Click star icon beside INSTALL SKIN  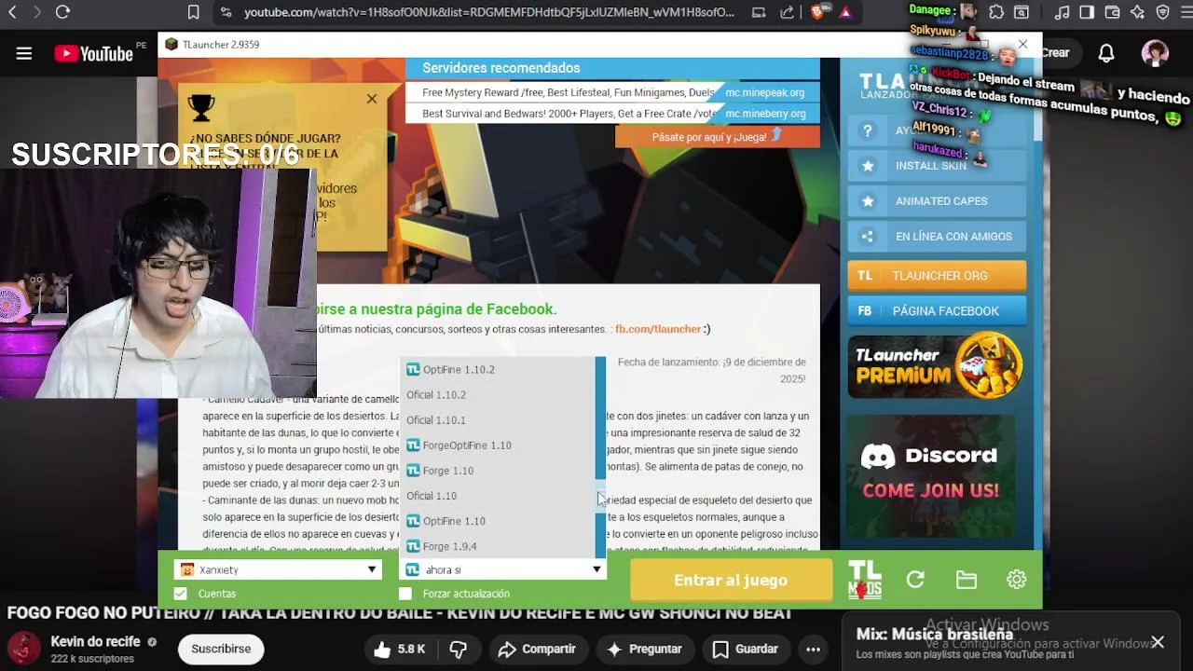(868, 166)
